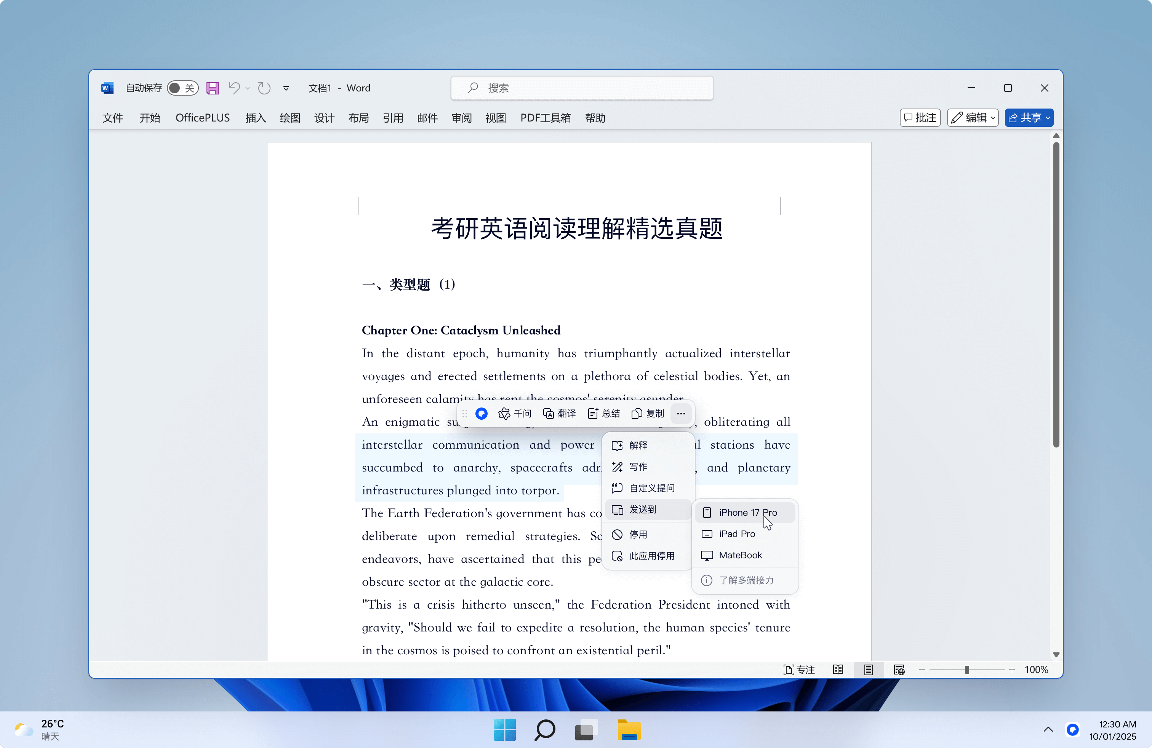Expand the 编辑 editing mode dropdown
Viewport: 1152px width, 748px height.
(973, 118)
